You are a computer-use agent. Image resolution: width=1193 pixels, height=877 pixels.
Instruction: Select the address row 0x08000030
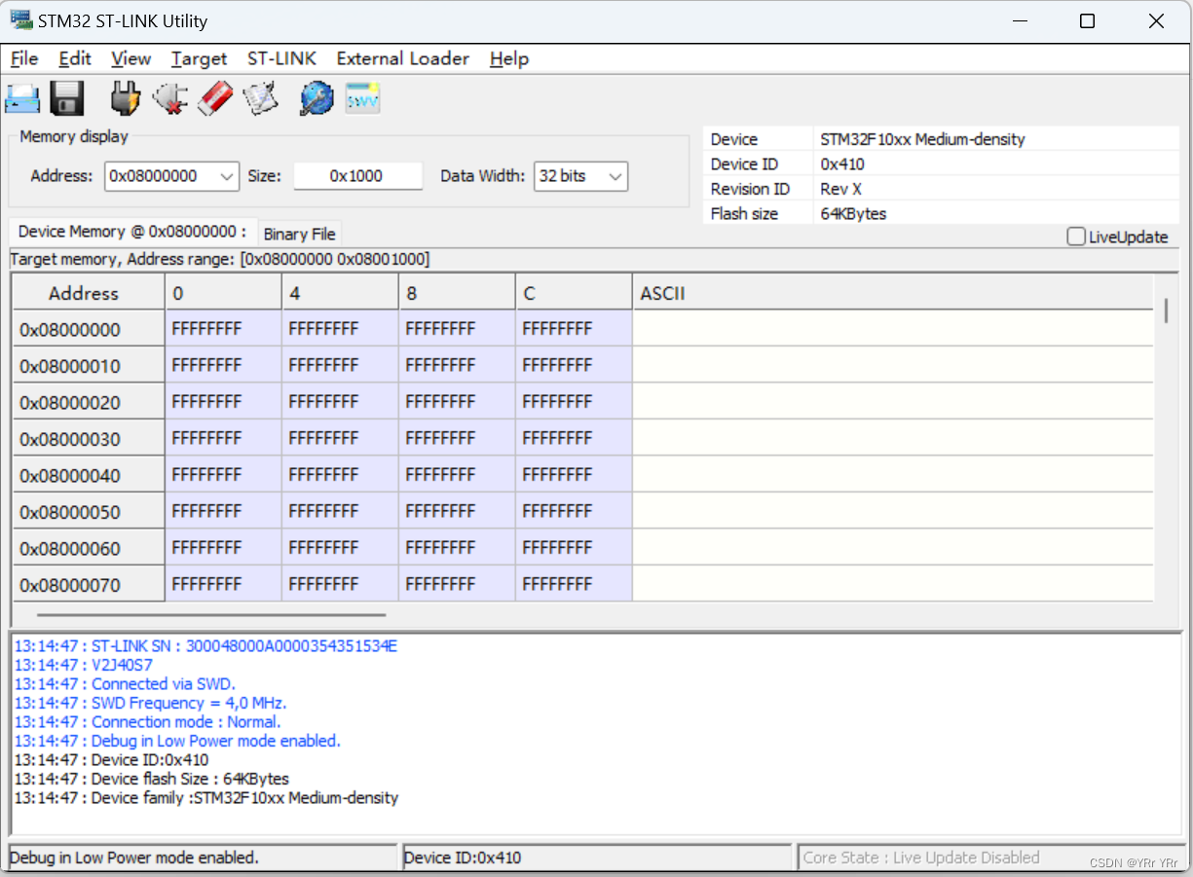tap(89, 439)
